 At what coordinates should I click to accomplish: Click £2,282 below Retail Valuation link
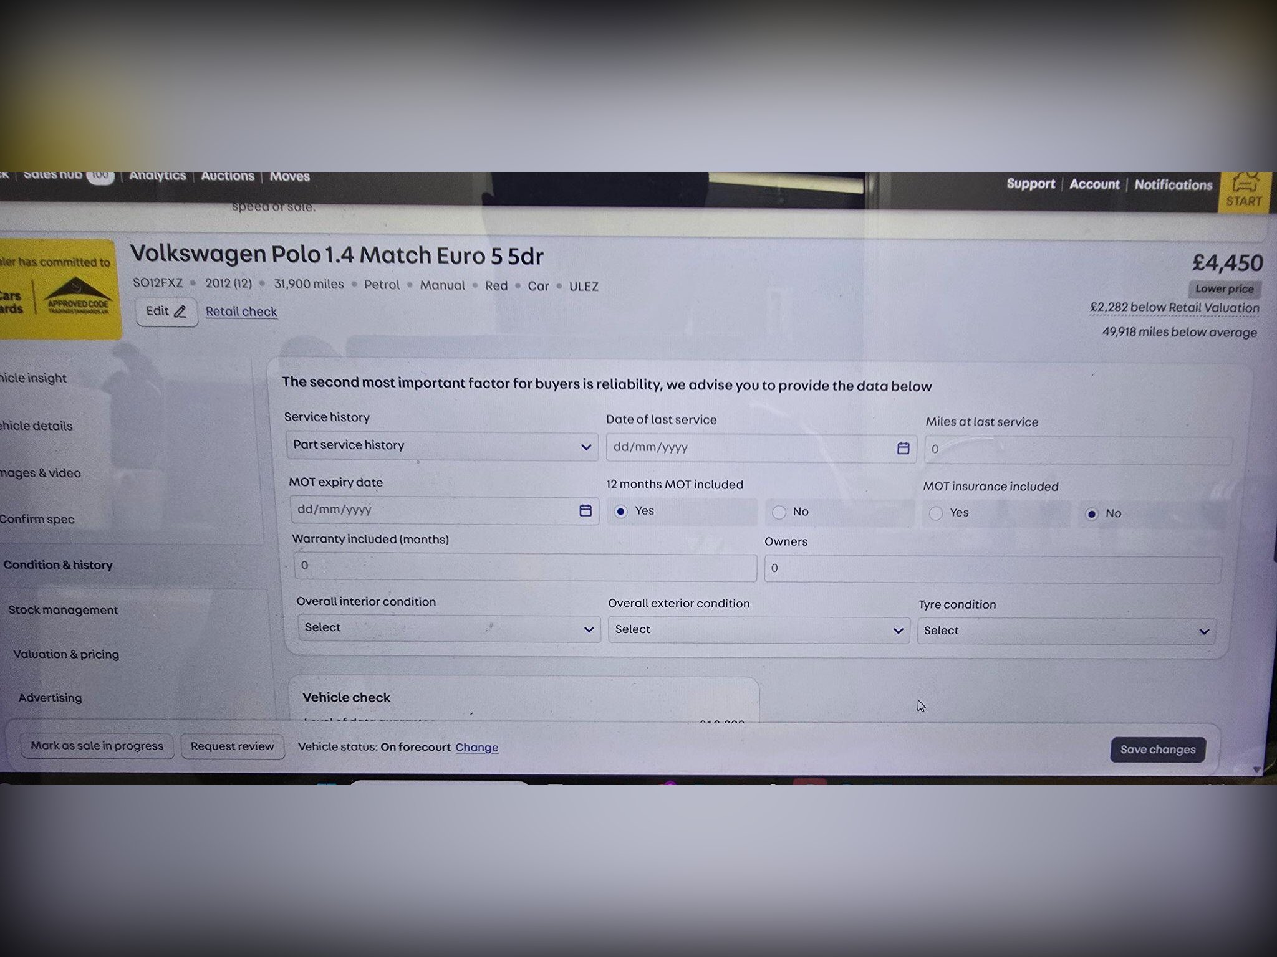coord(1175,308)
